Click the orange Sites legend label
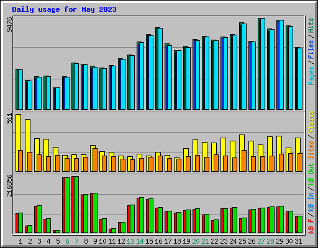Image resolution: width=318 pixels, height=248 pixels. 311,150
